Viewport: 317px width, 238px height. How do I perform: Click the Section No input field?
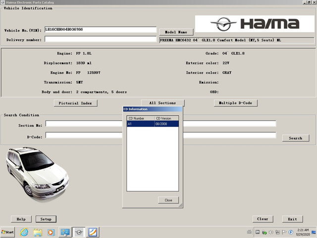[160, 123]
